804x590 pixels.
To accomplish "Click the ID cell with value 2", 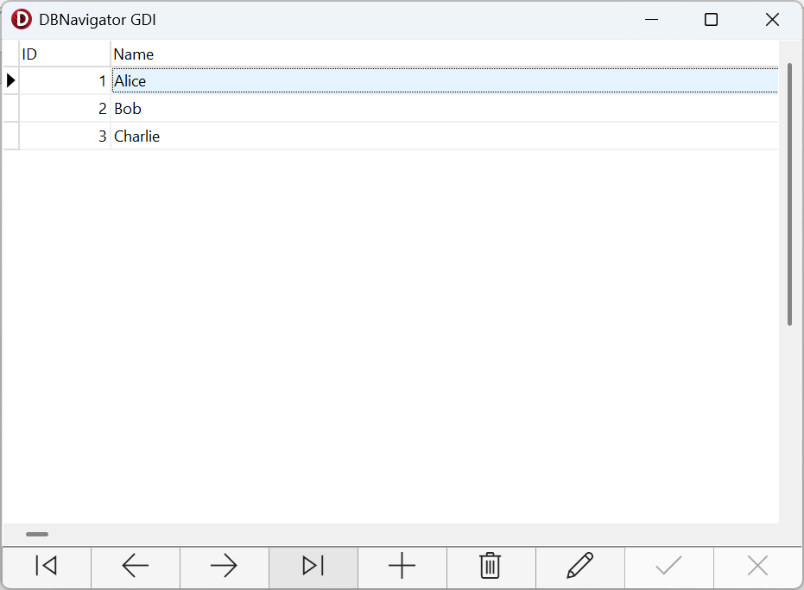I will (x=65, y=108).
